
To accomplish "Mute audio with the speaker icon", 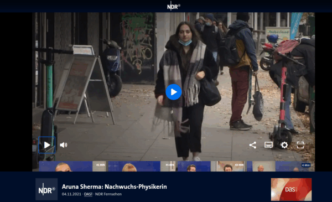I will coord(63,145).
